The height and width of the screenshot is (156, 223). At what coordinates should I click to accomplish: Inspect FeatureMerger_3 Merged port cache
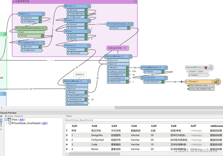point(86,92)
